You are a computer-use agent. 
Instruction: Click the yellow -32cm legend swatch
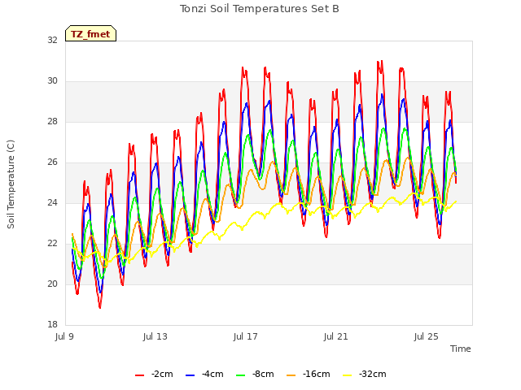(x=348, y=375)
